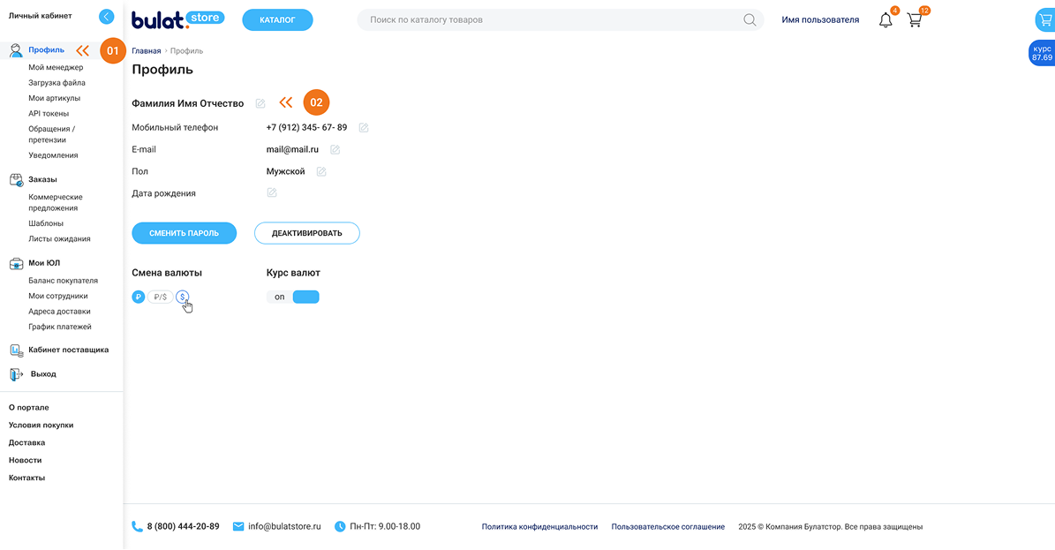Click the edit icon beside E-mail
Viewport: 1055px width, 550px height.
pyautogui.click(x=335, y=150)
